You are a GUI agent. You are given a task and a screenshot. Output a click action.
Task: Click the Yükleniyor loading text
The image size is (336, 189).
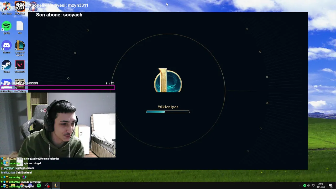point(168,107)
